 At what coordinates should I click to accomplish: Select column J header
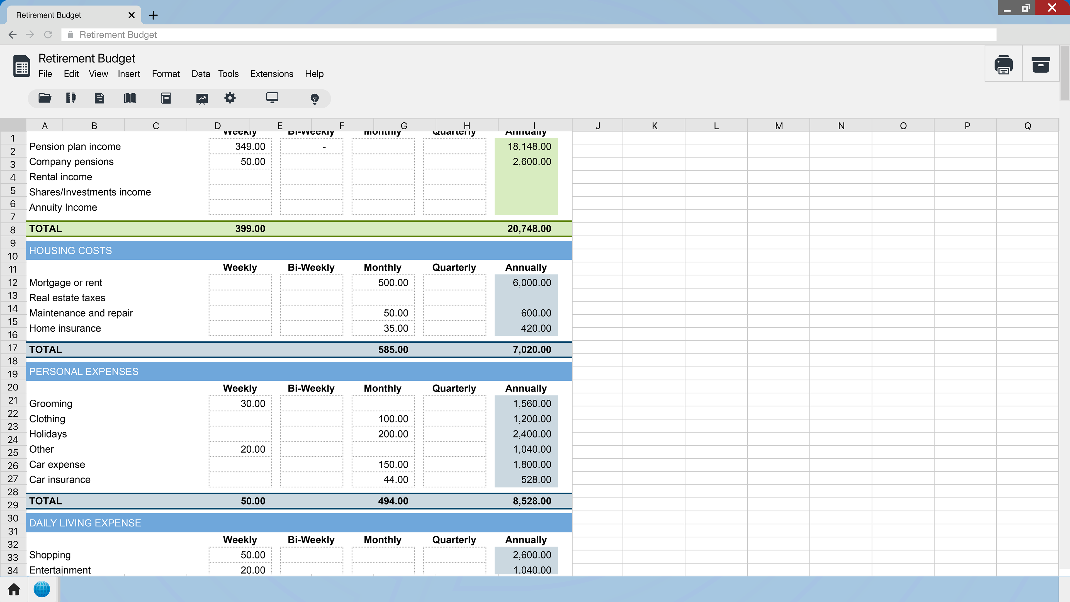597,126
